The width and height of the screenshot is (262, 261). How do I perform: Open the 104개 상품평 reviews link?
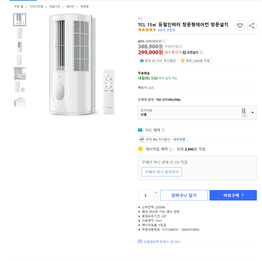point(166,29)
